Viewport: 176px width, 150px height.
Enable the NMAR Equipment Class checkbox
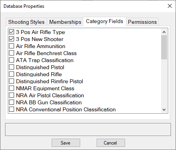coord(11,88)
